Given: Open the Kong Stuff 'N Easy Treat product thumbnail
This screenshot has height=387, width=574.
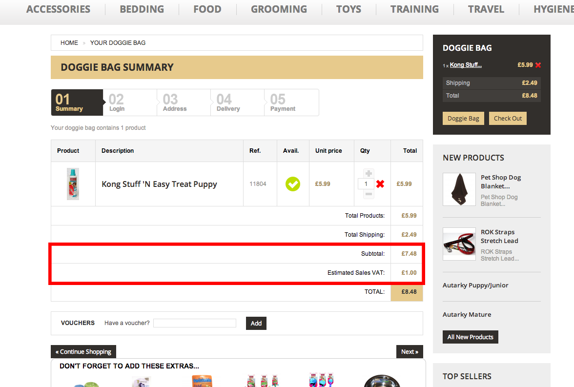Looking at the screenshot, I should click(x=73, y=184).
